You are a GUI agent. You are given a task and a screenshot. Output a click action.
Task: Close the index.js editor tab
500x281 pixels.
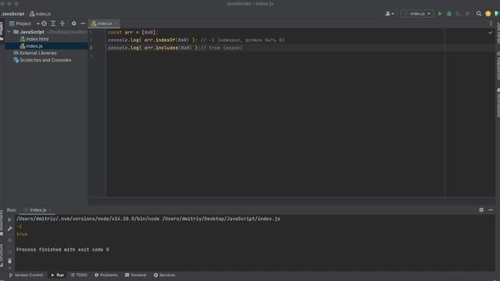point(116,23)
